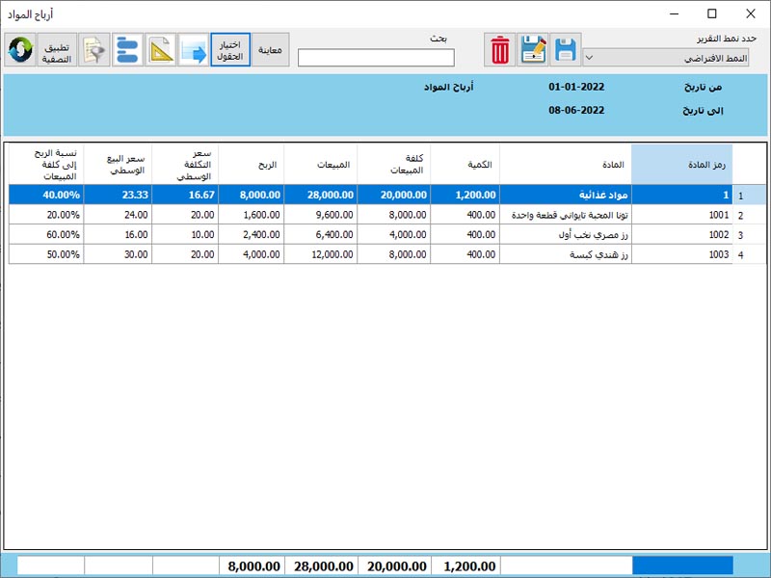This screenshot has height=578, width=771.
Task: Delete report style with red trash icon
Action: point(499,50)
